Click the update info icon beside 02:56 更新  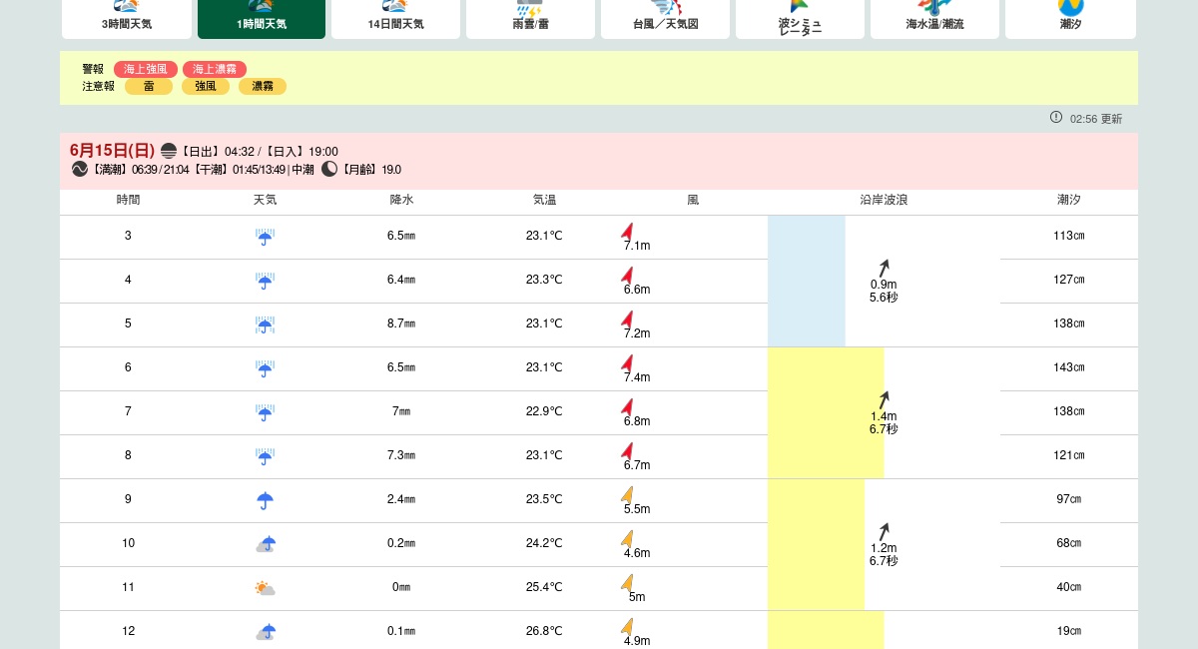[1056, 118]
